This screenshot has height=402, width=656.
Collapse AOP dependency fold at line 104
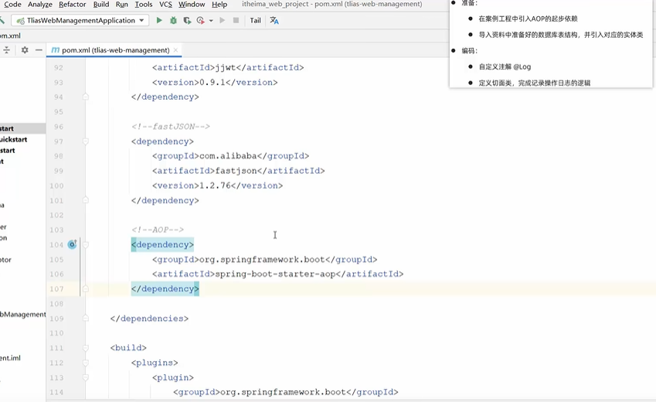point(85,244)
